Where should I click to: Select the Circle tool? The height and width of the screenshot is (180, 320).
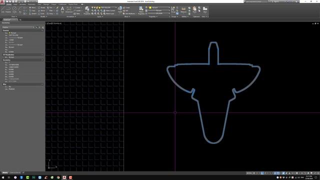coord(14,9)
